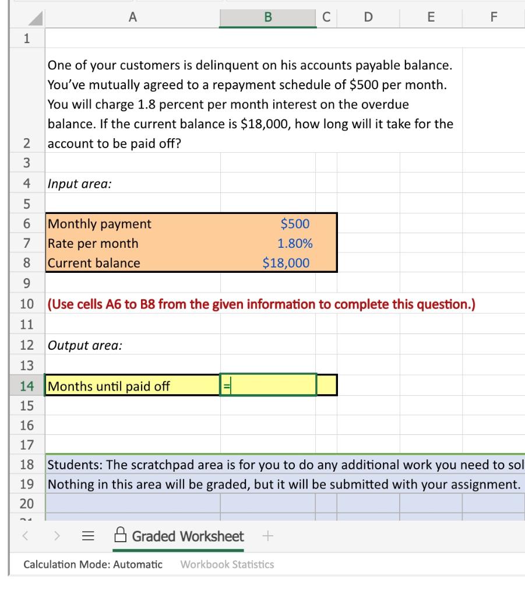Image resolution: width=525 pixels, height=597 pixels.
Task: Go to next sheet arrow
Action: pyautogui.click(x=57, y=536)
